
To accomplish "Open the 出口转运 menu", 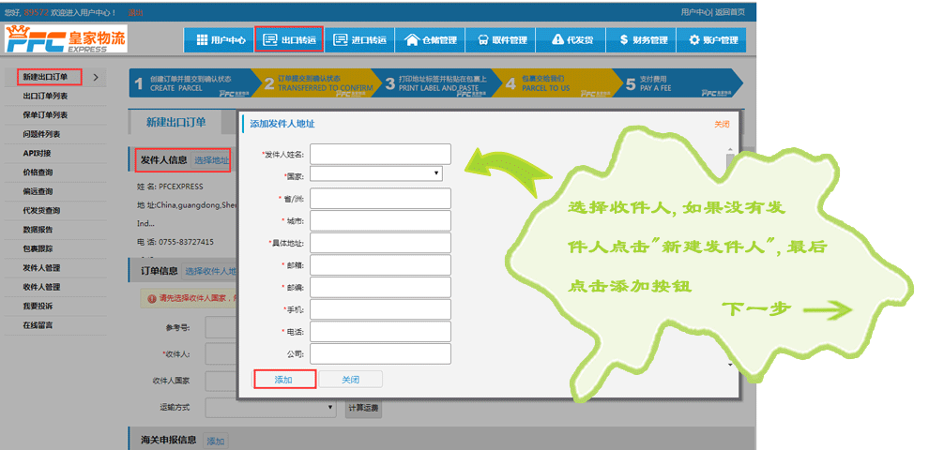I will (289, 39).
